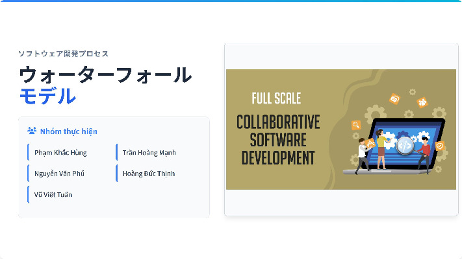Click the ソフトウェア開発プロセス subtitle
462x259 pixels.
click(63, 54)
